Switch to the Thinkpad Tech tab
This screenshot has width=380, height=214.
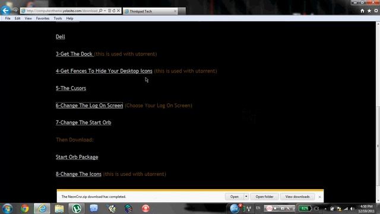click(x=150, y=11)
